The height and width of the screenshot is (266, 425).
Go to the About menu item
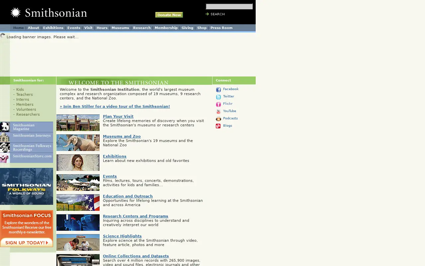coord(34,28)
